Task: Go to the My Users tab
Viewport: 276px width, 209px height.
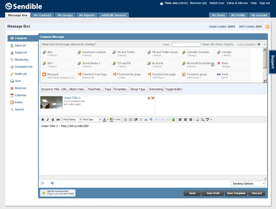Action: pyautogui.click(x=218, y=15)
